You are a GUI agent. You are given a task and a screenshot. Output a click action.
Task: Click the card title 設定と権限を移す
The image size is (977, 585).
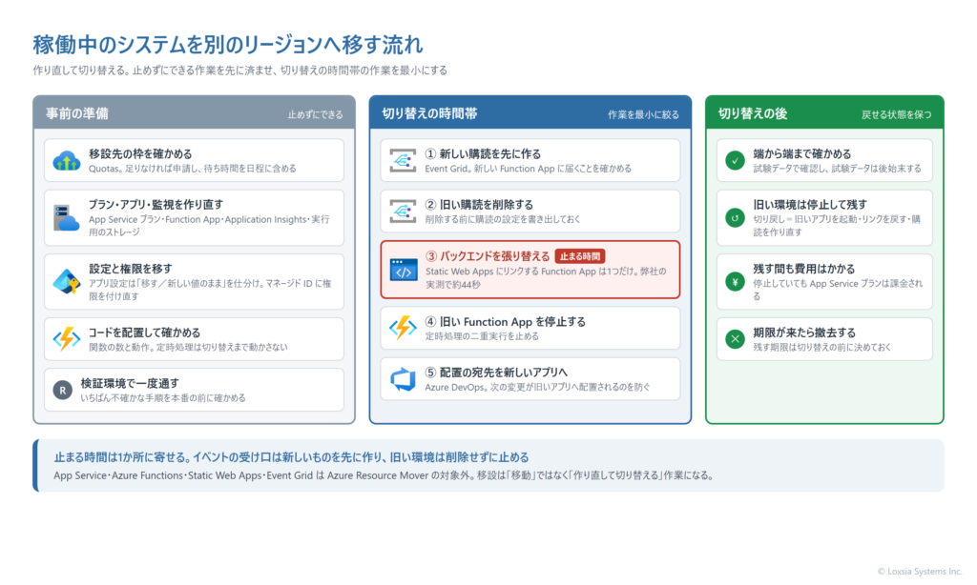(x=130, y=269)
